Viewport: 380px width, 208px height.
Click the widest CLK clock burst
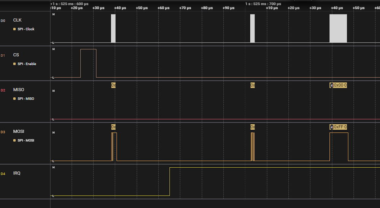pyautogui.click(x=338, y=29)
